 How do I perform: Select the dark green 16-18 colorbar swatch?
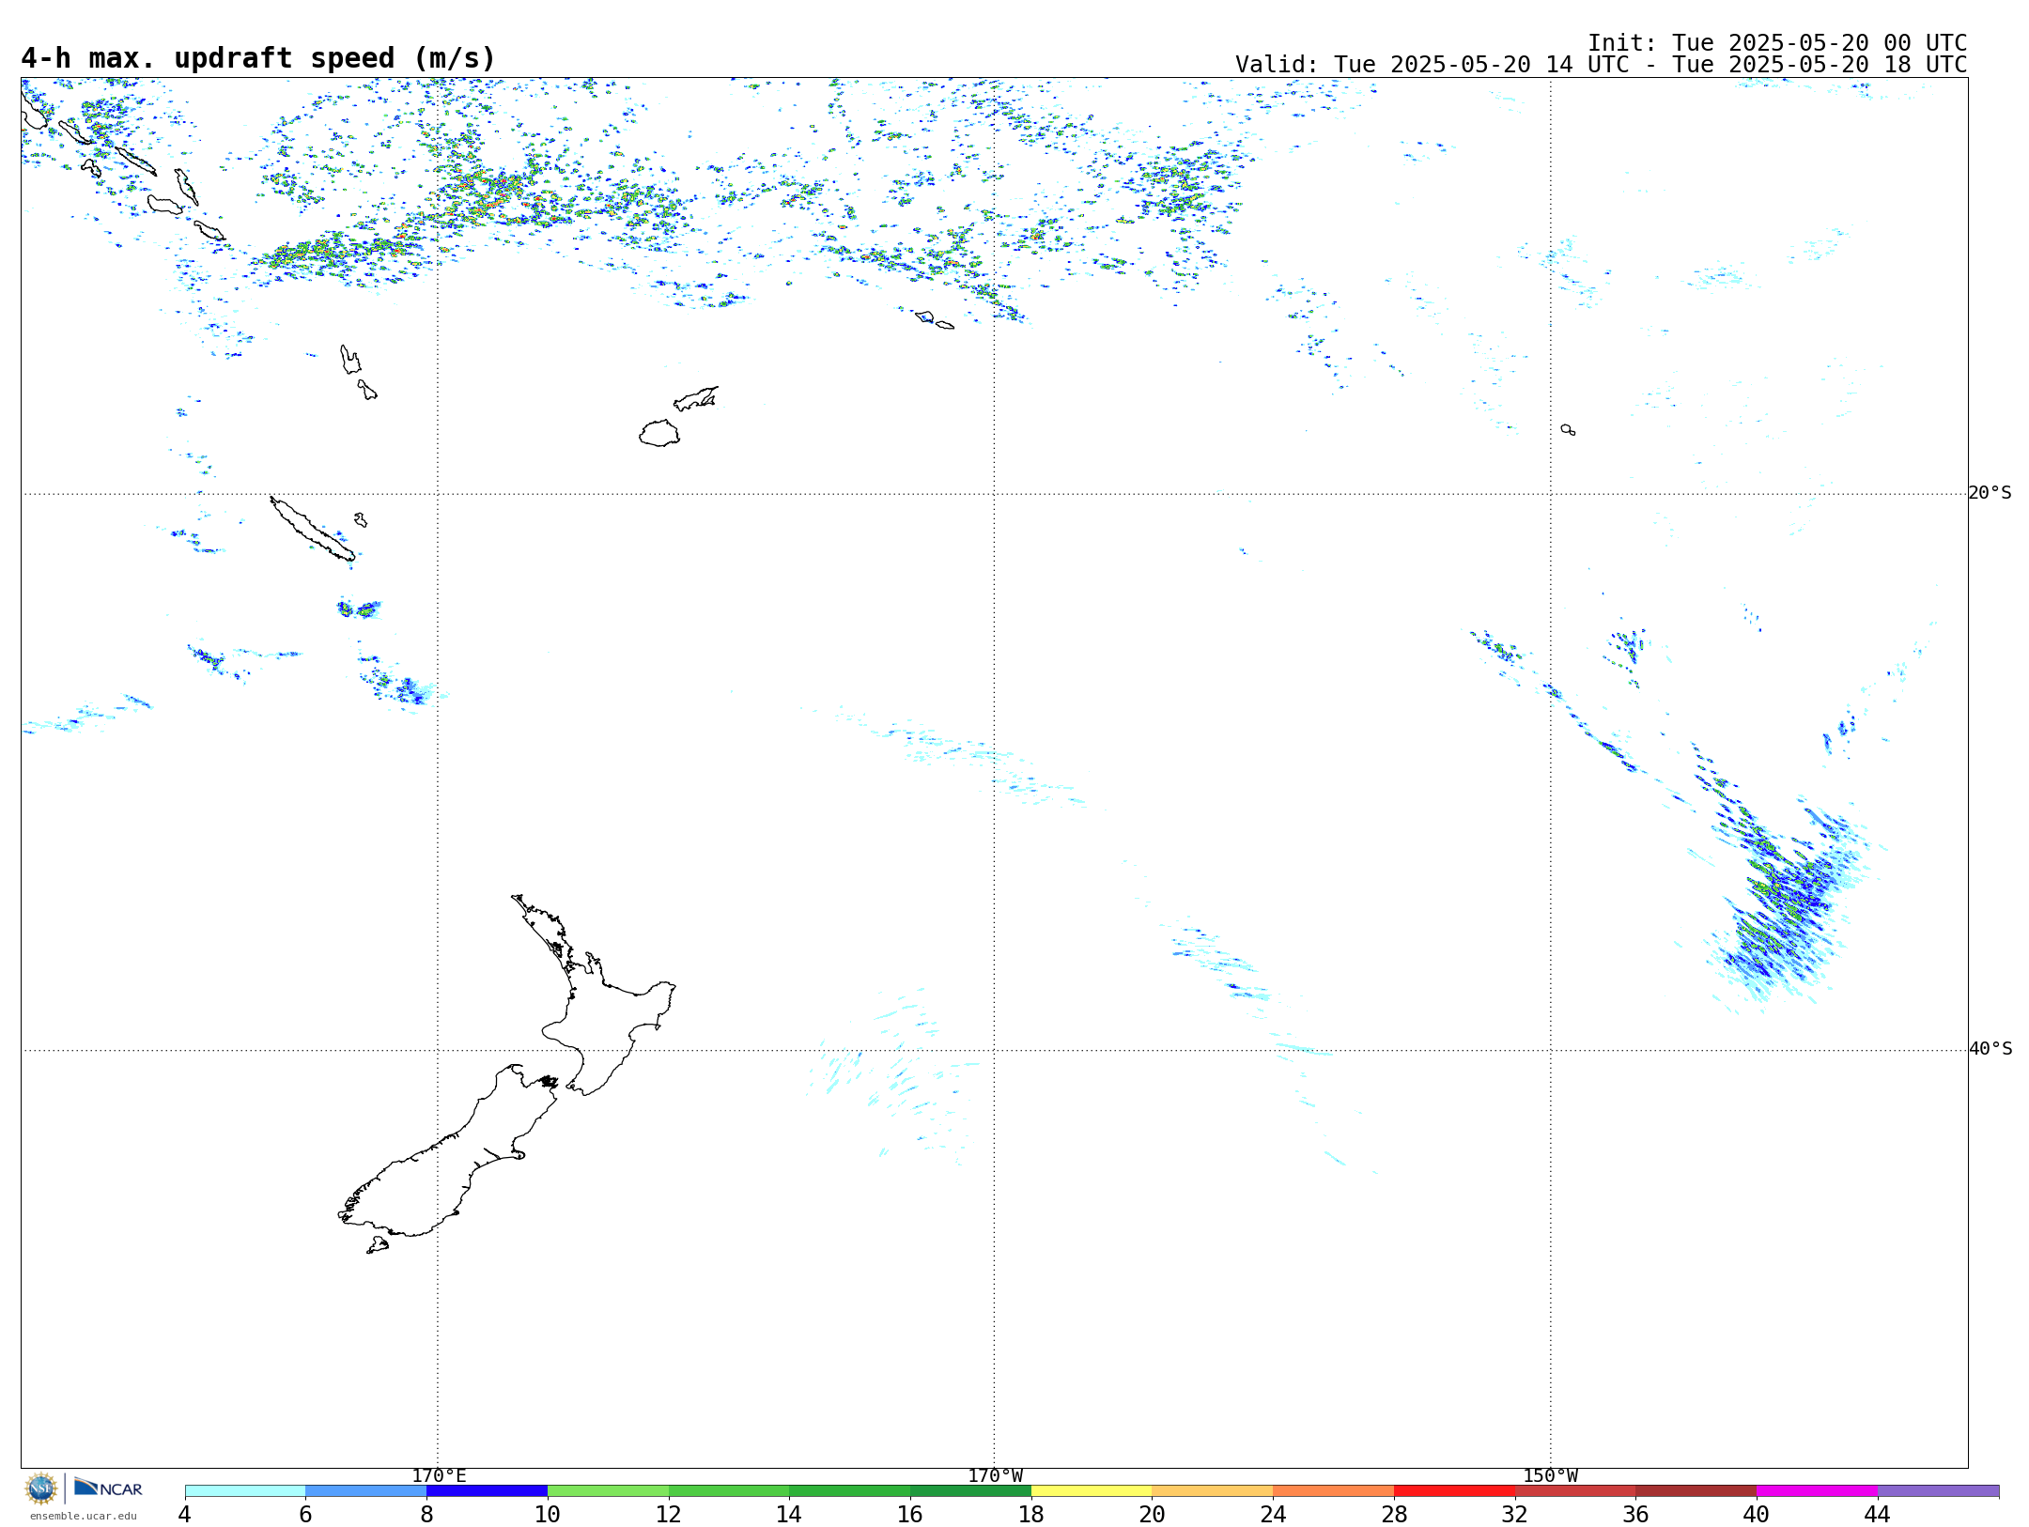[970, 1491]
